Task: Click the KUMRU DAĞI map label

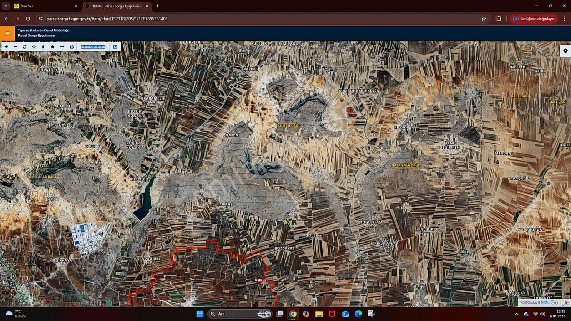Action: (x=289, y=126)
